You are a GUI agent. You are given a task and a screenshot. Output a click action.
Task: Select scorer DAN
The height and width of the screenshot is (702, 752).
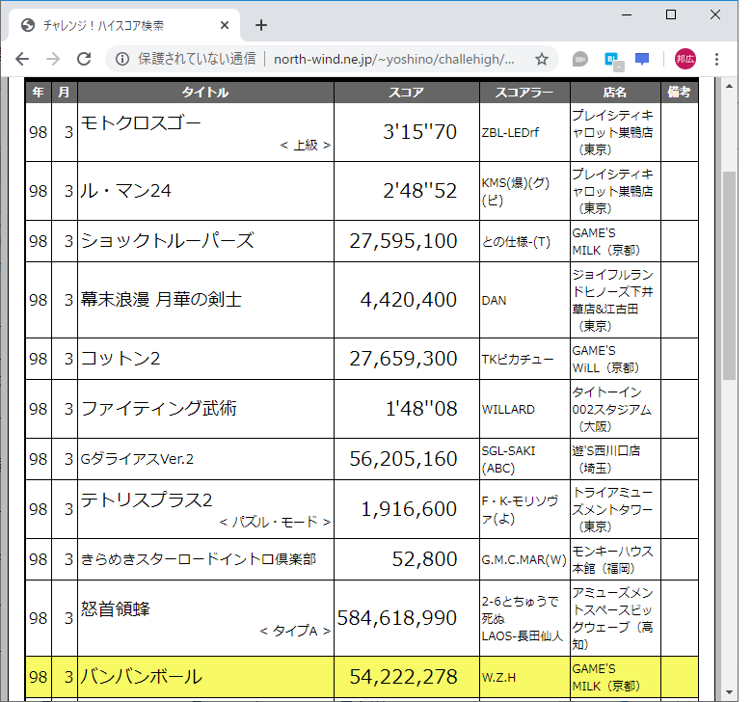(494, 301)
